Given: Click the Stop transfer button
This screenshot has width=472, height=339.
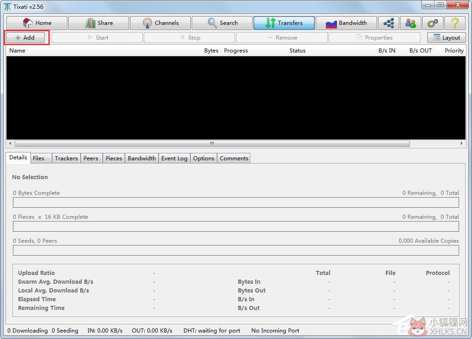Looking at the screenshot, I should pyautogui.click(x=189, y=38).
